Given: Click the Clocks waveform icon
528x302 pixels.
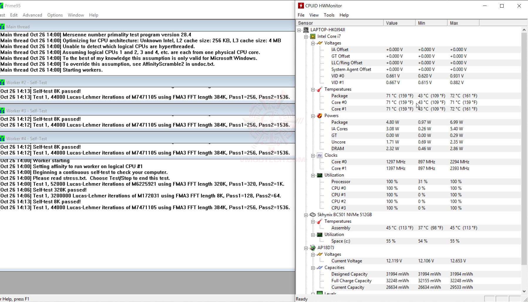Looking at the screenshot, I should (320, 155).
